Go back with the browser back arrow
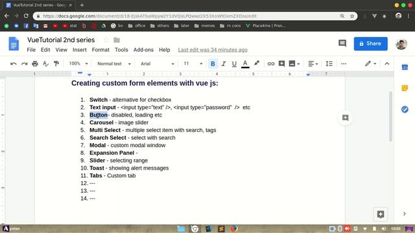The image size is (415, 233). pos(6,16)
